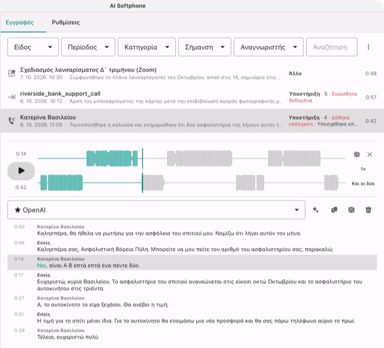Image resolution: width=384 pixels, height=348 pixels.
Task: Open the three-dot more options menu
Action: 368,47
